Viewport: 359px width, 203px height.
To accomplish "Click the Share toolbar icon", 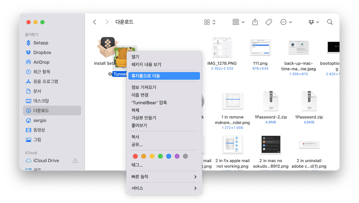I will pyautogui.click(x=255, y=22).
